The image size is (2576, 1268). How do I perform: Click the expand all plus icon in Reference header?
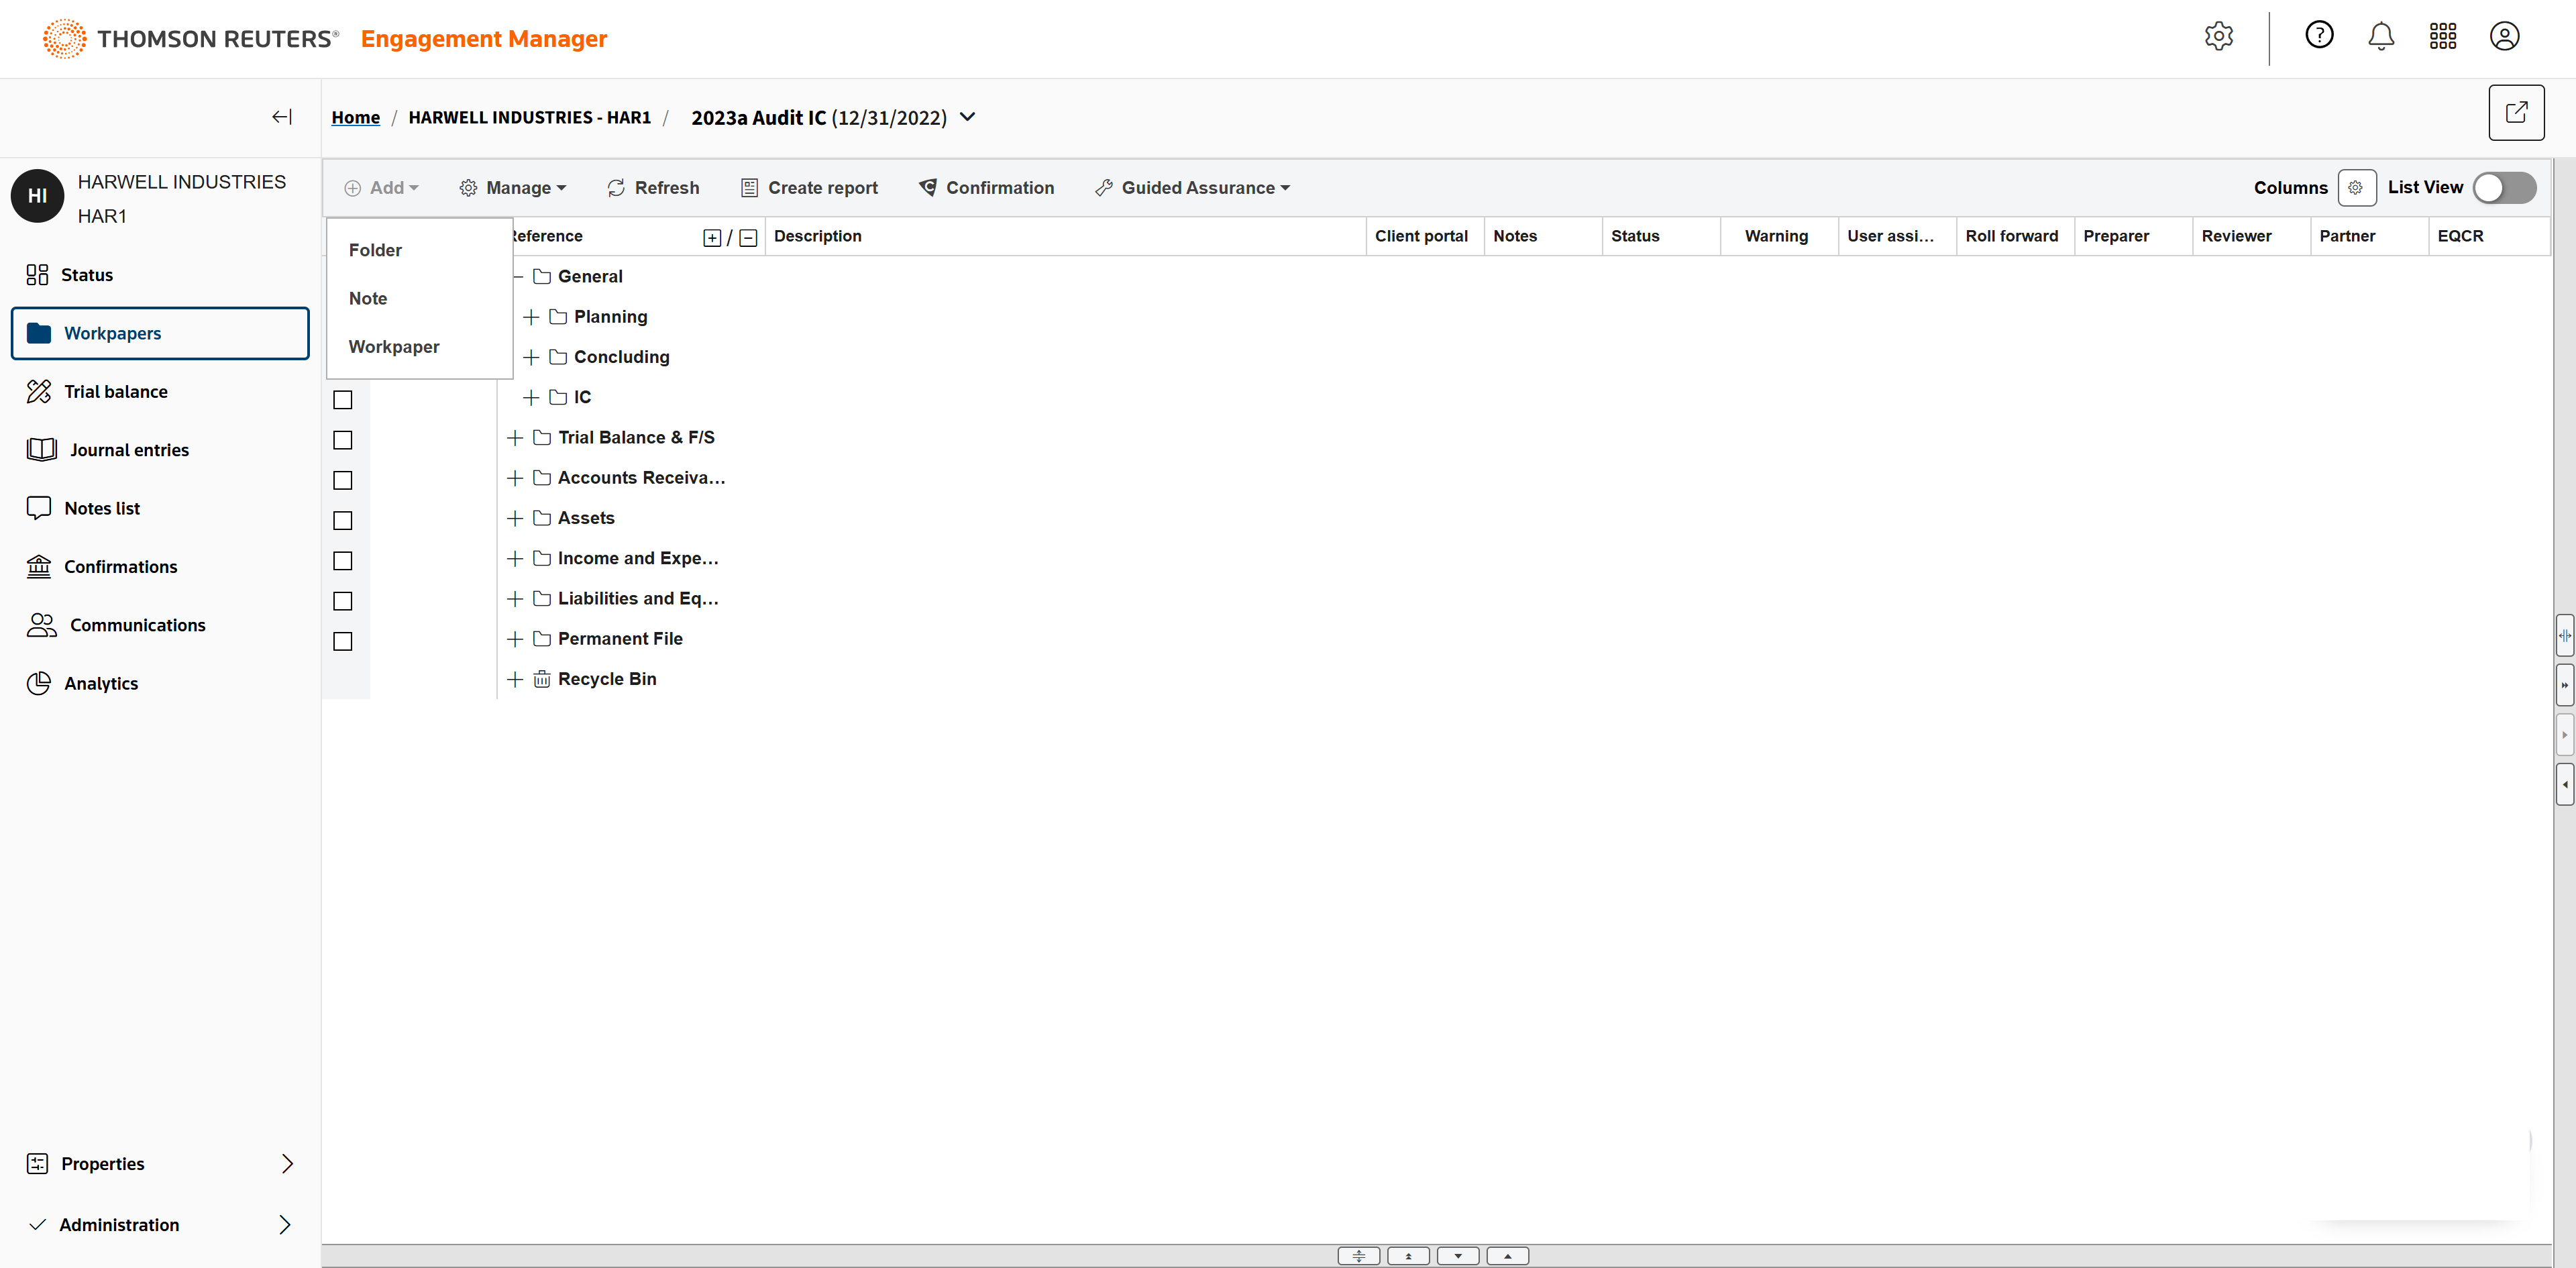712,238
